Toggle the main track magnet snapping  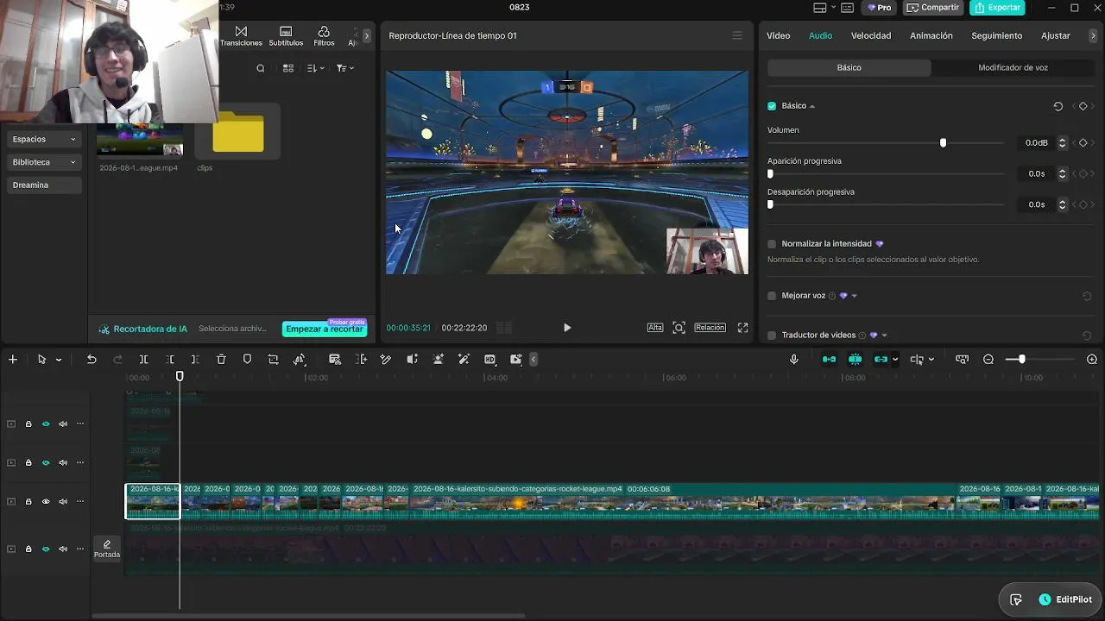coord(829,360)
